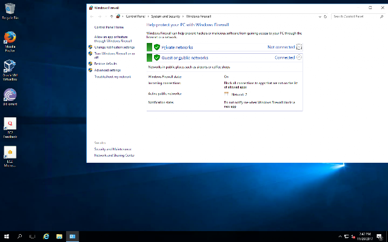Open address bar previous locations dropdown

pos(319,16)
